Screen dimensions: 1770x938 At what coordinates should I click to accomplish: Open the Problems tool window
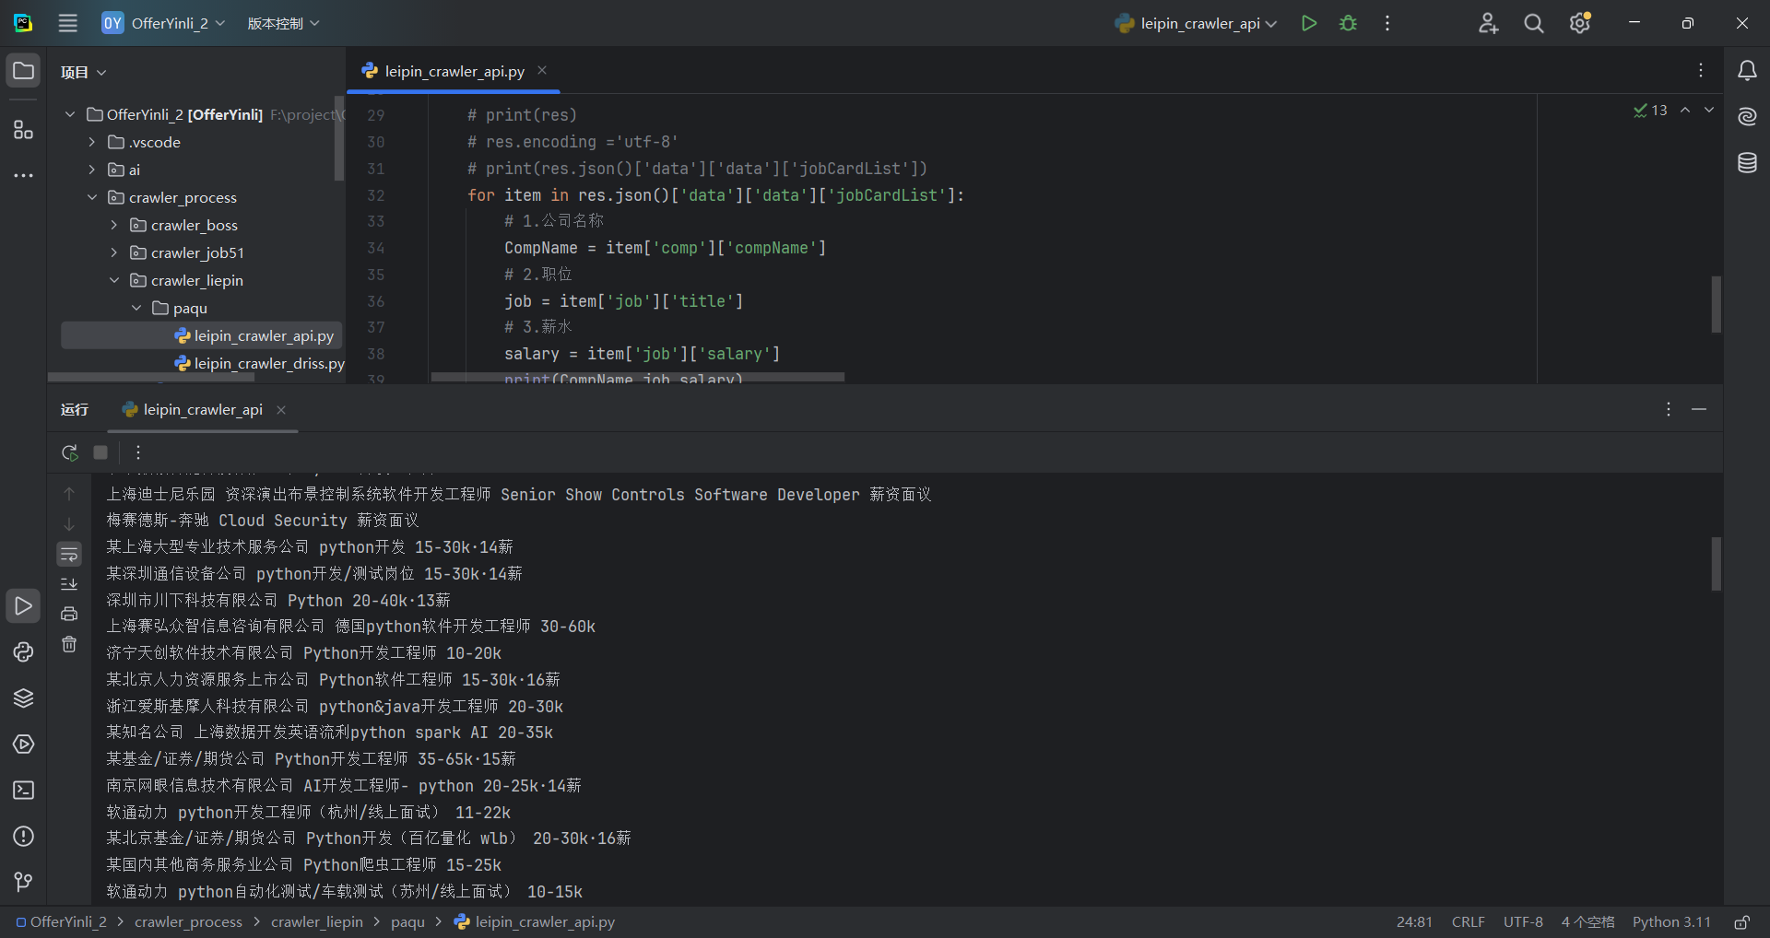coord(23,837)
